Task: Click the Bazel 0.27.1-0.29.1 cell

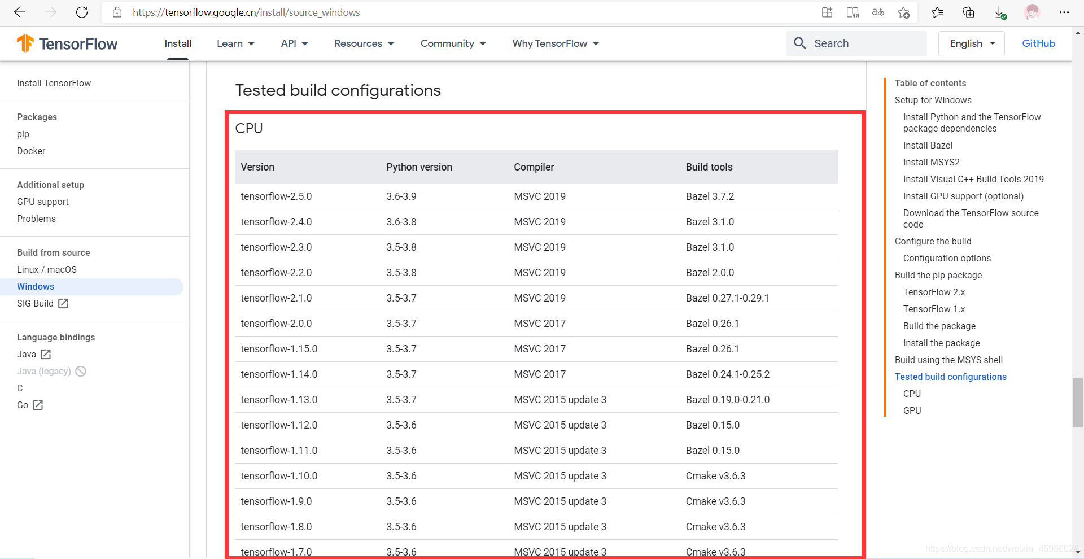Action: click(727, 298)
